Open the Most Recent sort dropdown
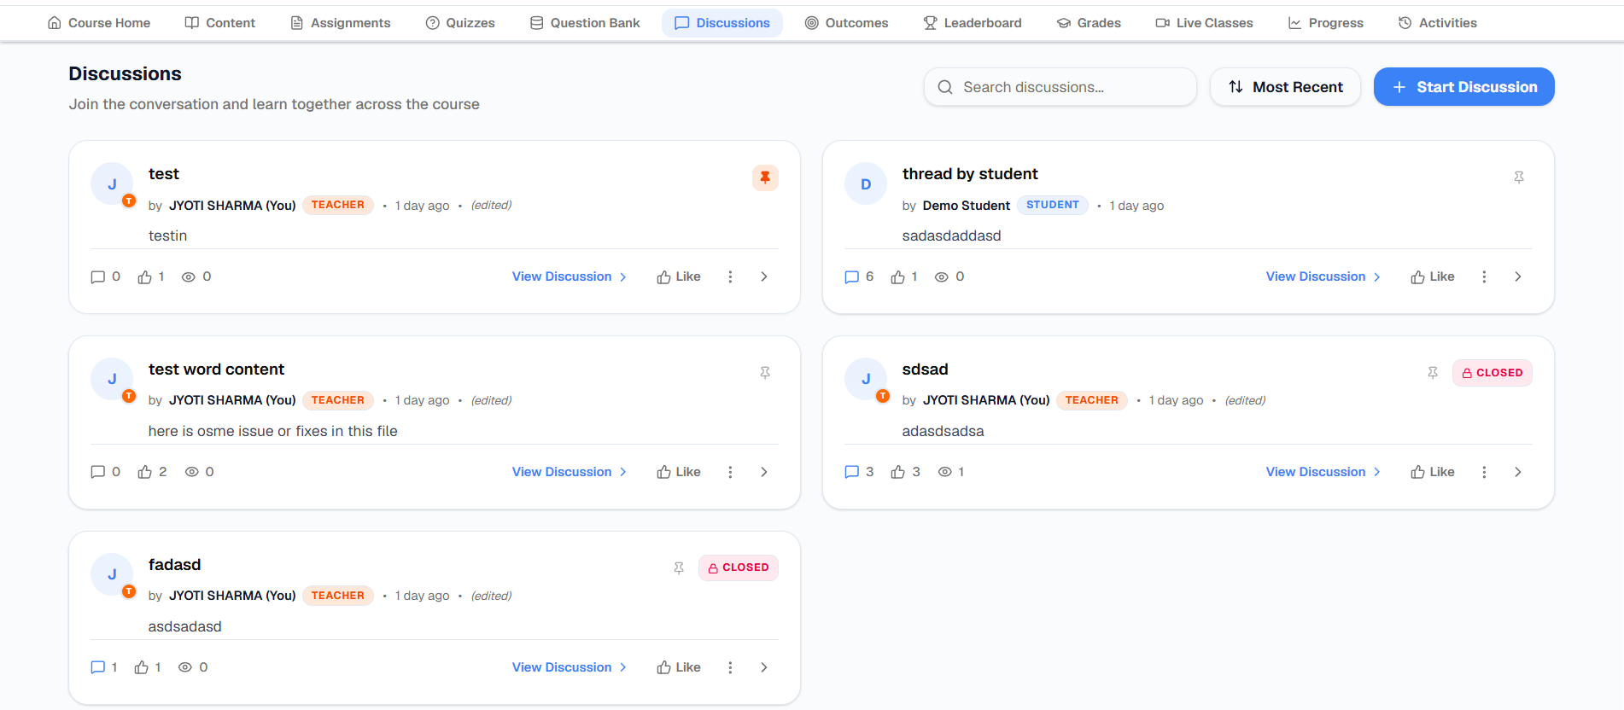Screen dimensions: 1624x710 (x=1285, y=87)
